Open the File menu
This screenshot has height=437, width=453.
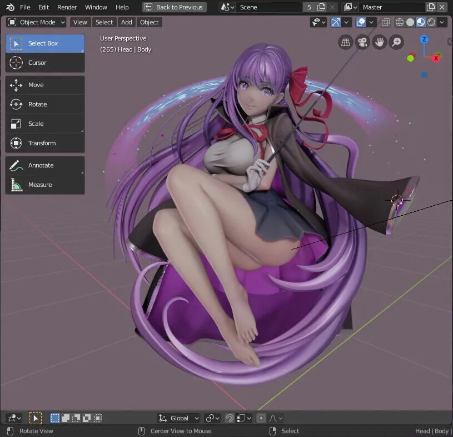25,7
